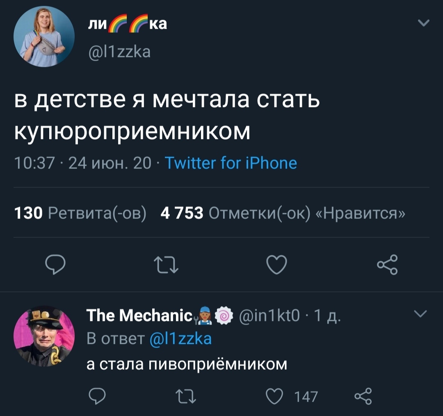The width and height of the screenshot is (443, 416).
Task: Open The Mechanic's avatar
Action: (44, 336)
